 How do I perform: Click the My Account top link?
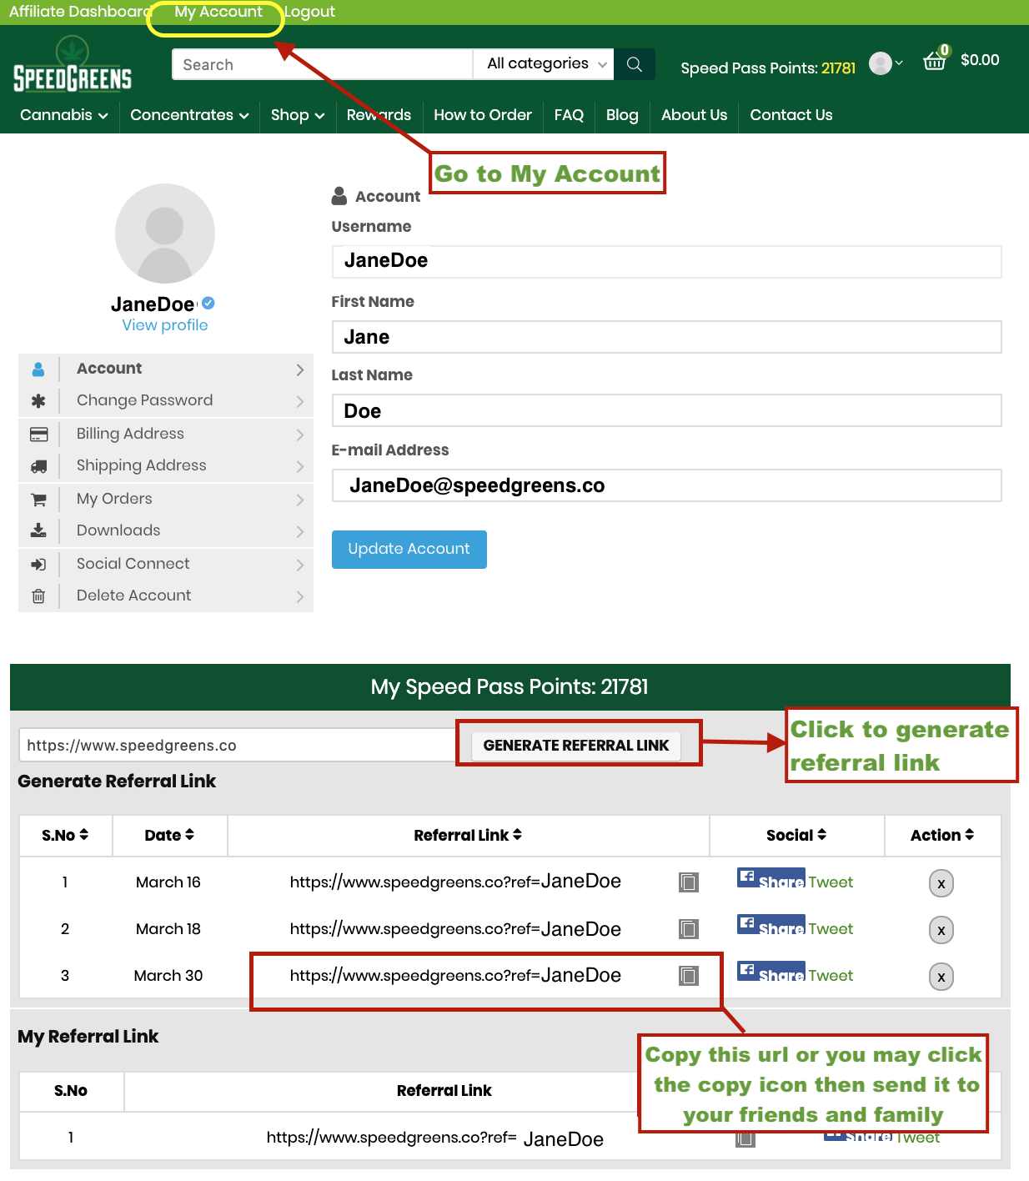click(x=218, y=12)
